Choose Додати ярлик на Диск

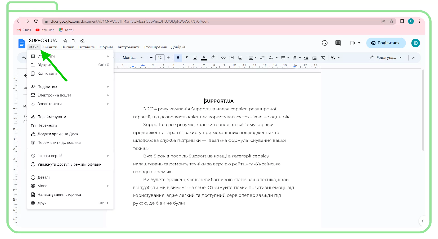point(70,134)
